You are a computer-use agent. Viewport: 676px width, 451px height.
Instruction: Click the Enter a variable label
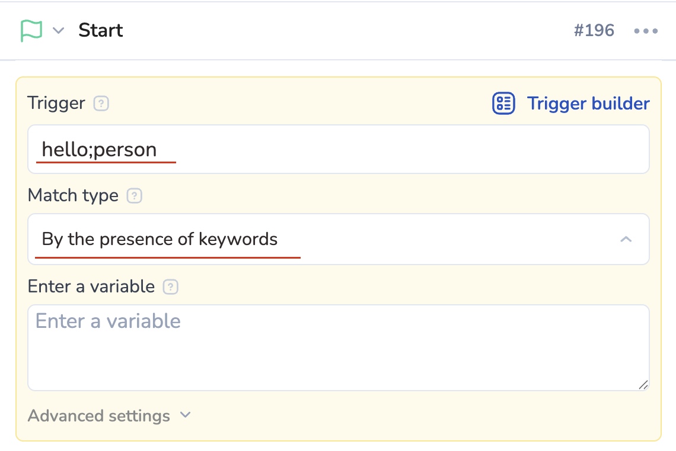tap(91, 287)
